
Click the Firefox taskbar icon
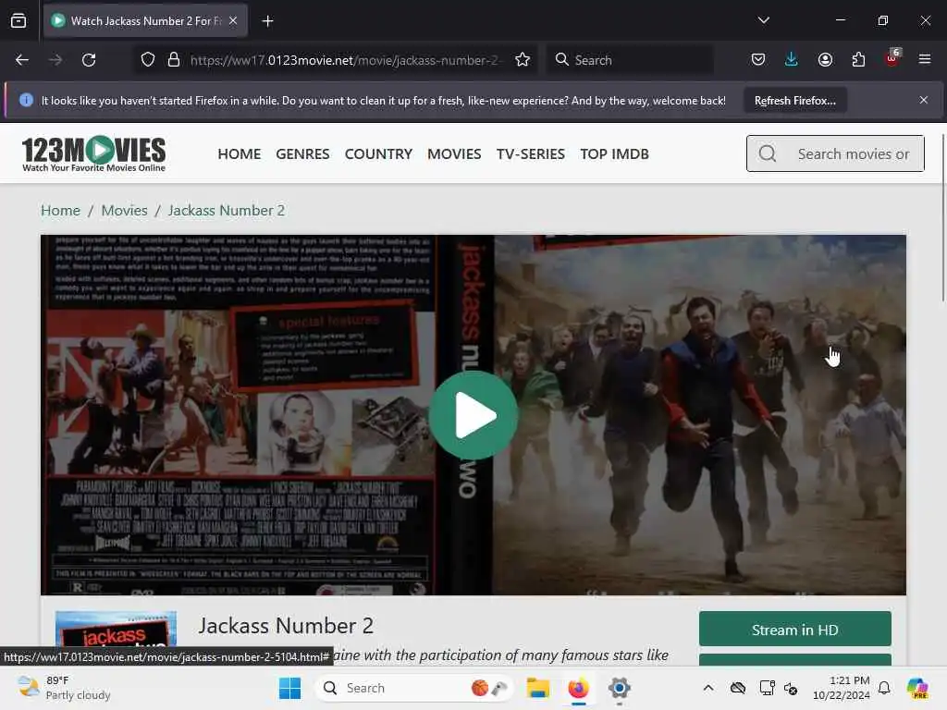tap(579, 688)
